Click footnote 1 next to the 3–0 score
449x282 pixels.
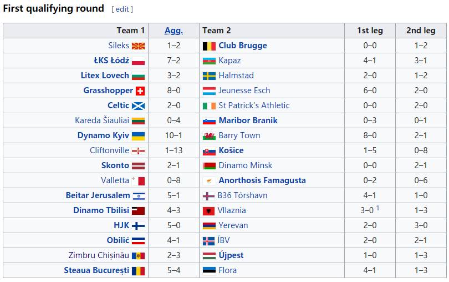pyautogui.click(x=378, y=208)
